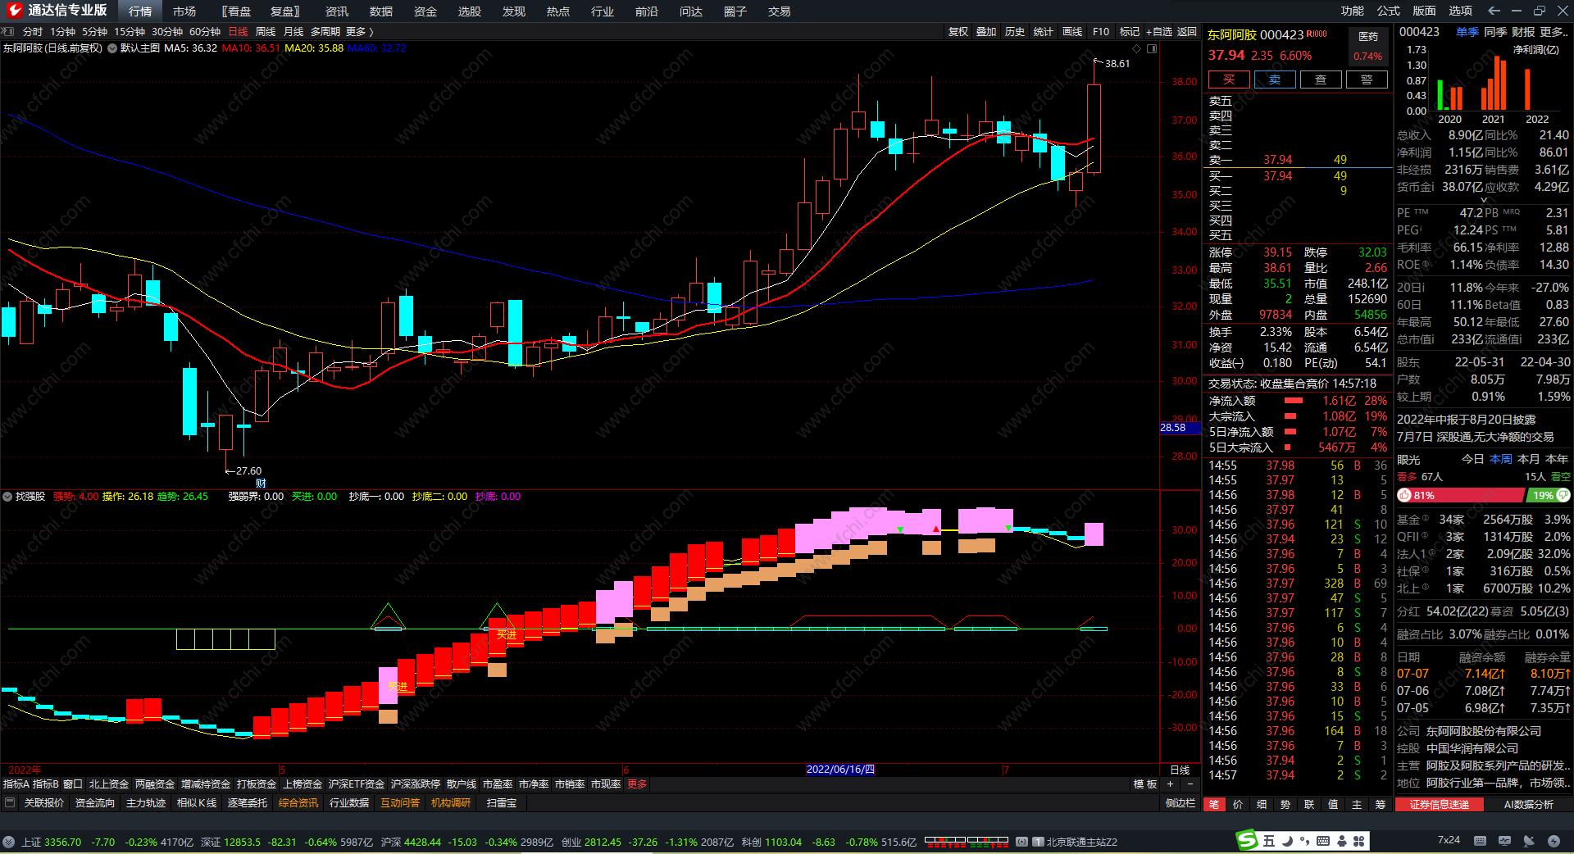Toggle the circle icon beside 找强股 indicator
The height and width of the screenshot is (854, 1574).
pyautogui.click(x=7, y=497)
